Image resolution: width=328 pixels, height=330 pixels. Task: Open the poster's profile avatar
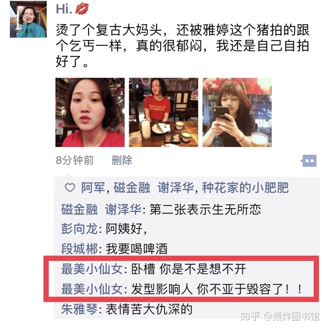28,19
